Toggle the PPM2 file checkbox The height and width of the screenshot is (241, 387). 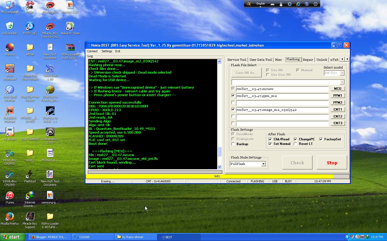[x=233, y=102]
